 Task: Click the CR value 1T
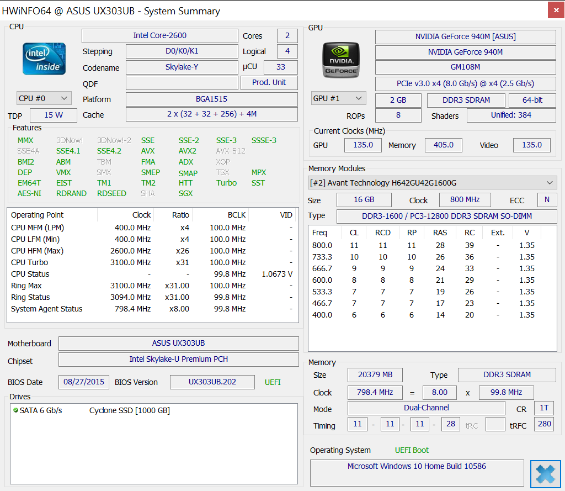[544, 408]
